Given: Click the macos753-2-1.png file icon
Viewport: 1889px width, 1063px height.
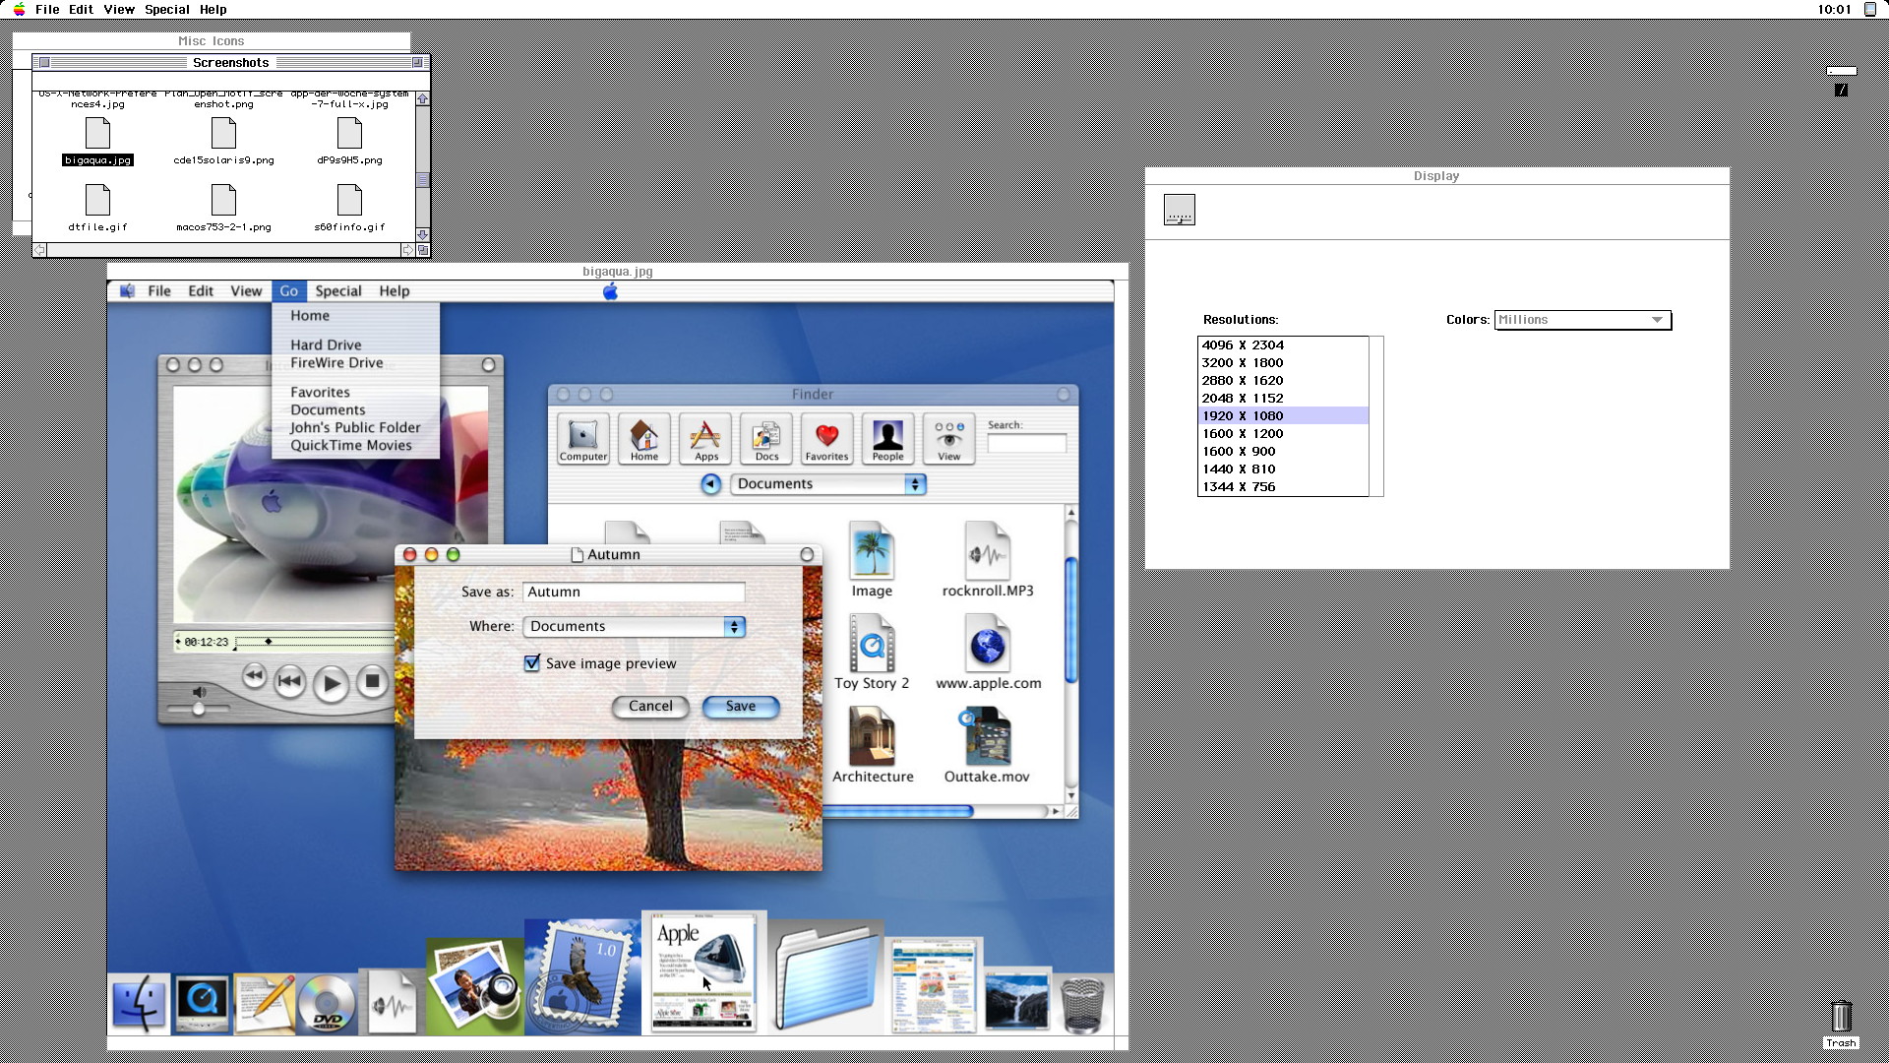Looking at the screenshot, I should [223, 201].
